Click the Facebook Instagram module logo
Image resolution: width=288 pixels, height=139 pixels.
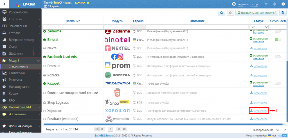[x=117, y=57]
